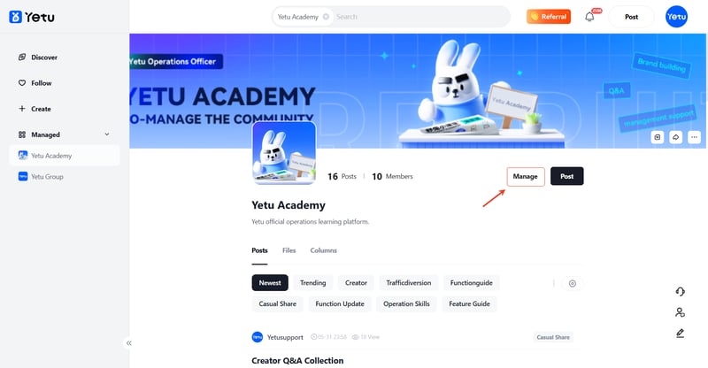Select the Casual Share filter chip
The width and height of the screenshot is (708, 368).
(x=278, y=304)
